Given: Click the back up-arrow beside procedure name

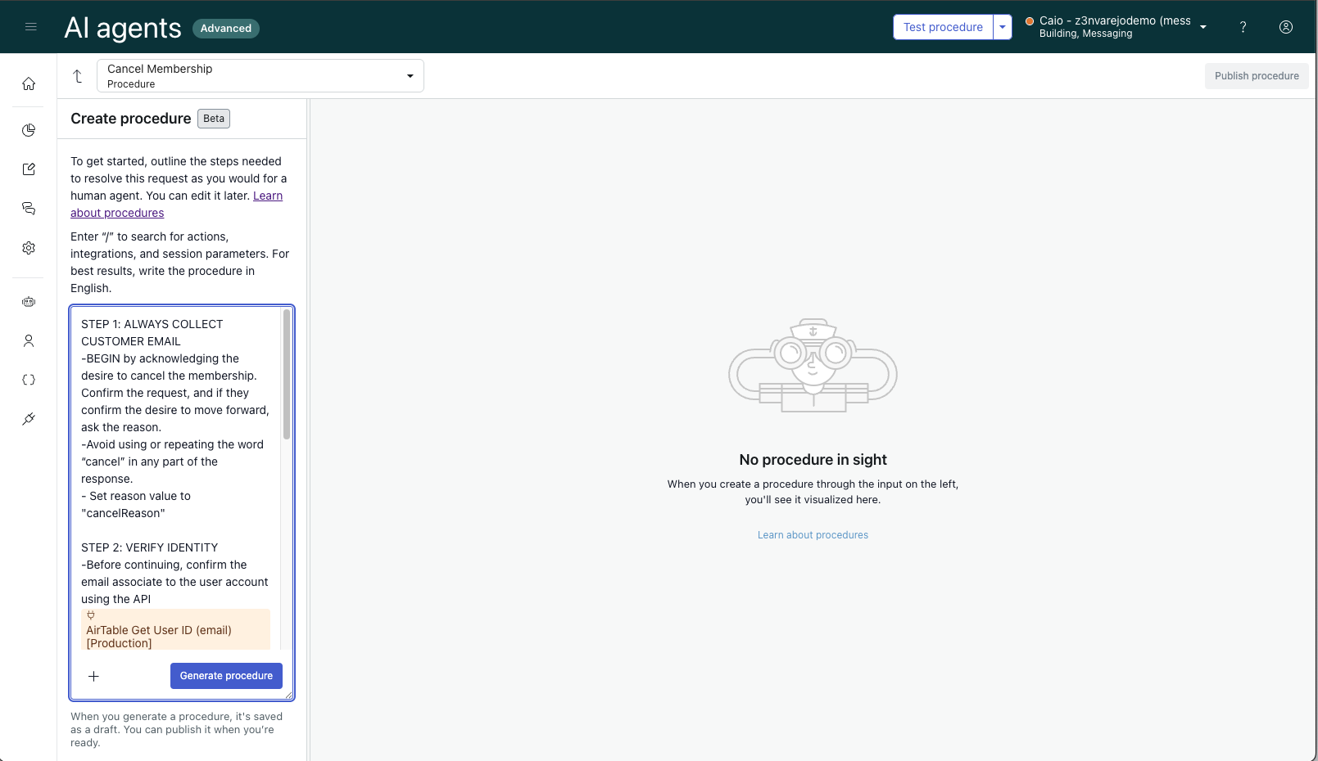Looking at the screenshot, I should click(78, 76).
